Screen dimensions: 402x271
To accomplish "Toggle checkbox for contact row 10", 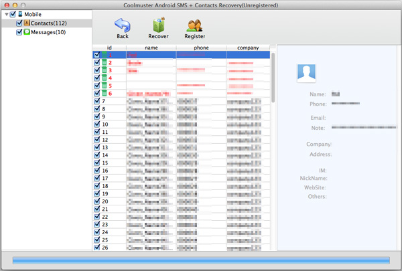I will point(97,124).
